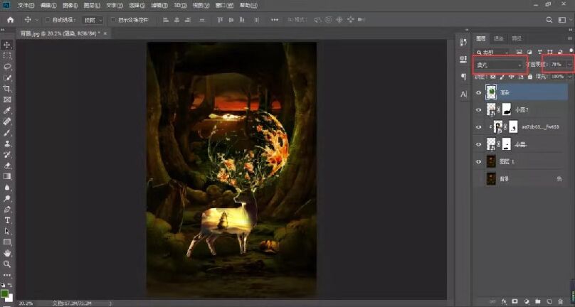
Task: Open the 窗口(W) menu
Action: (224, 5)
